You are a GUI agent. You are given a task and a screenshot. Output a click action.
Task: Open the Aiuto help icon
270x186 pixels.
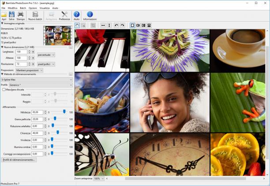(x=76, y=16)
